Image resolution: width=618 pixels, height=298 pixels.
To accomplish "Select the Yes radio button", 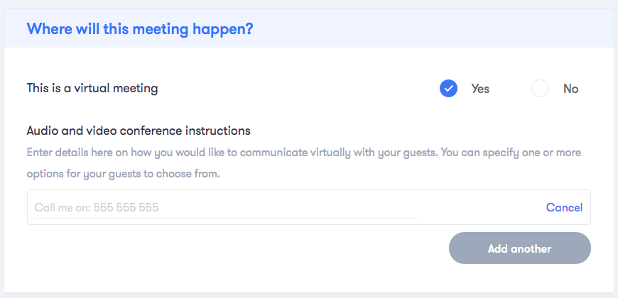I will (448, 89).
